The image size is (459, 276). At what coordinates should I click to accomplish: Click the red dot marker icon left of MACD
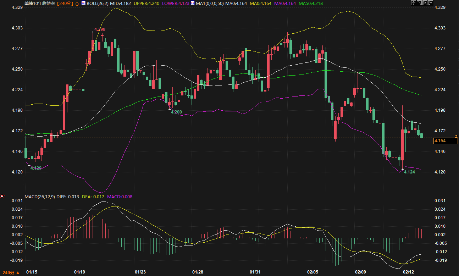2,196
